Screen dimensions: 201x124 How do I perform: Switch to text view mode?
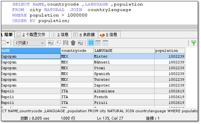pos(105,43)
